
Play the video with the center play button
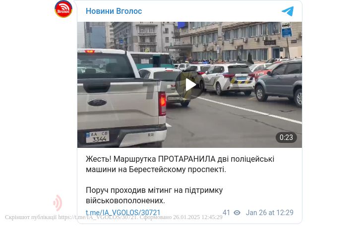[x=189, y=85]
